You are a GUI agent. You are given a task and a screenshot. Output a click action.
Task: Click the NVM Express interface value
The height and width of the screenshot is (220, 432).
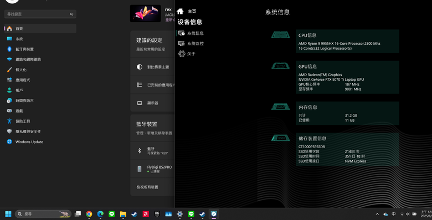click(x=356, y=161)
